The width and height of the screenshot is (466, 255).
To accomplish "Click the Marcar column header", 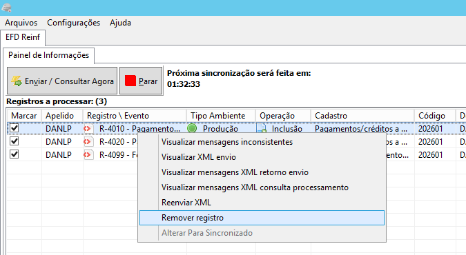I will pos(24,116).
